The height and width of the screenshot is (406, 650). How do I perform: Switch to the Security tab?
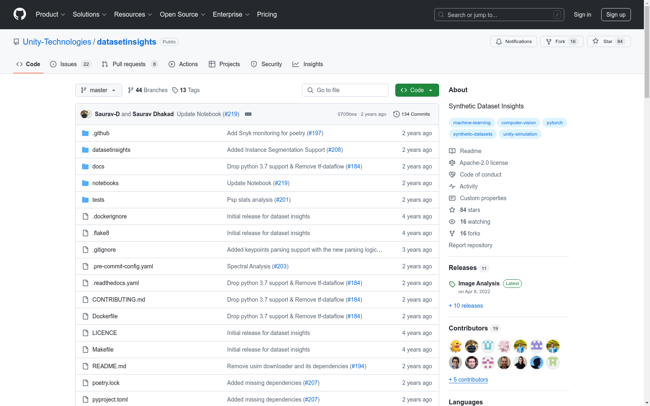tap(266, 64)
